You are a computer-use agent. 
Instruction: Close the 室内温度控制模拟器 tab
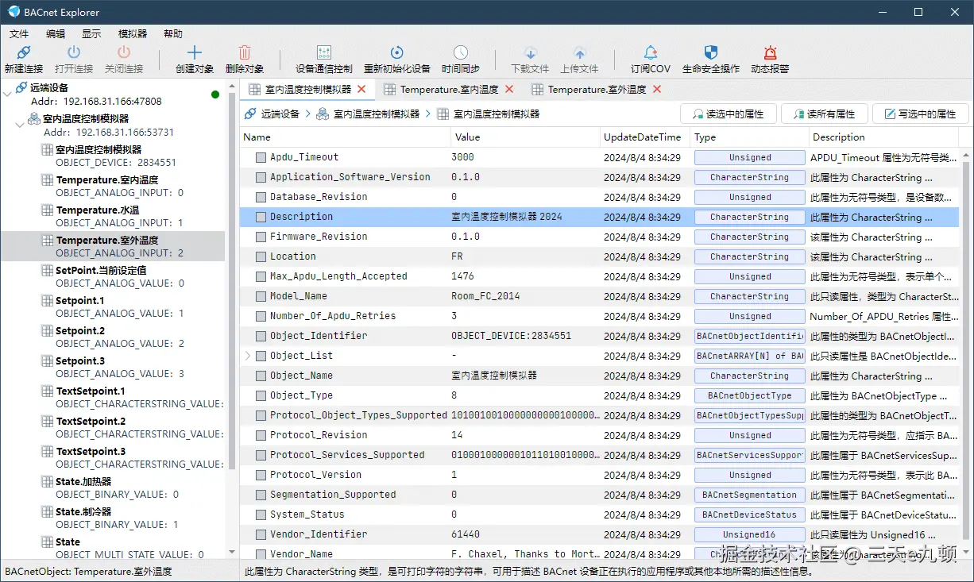click(361, 89)
